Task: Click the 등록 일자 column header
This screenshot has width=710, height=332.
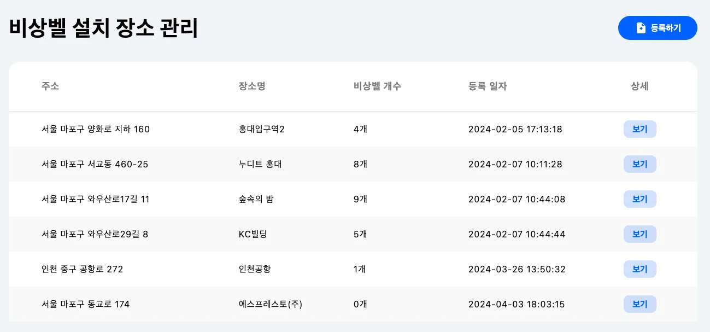Action: coord(488,86)
